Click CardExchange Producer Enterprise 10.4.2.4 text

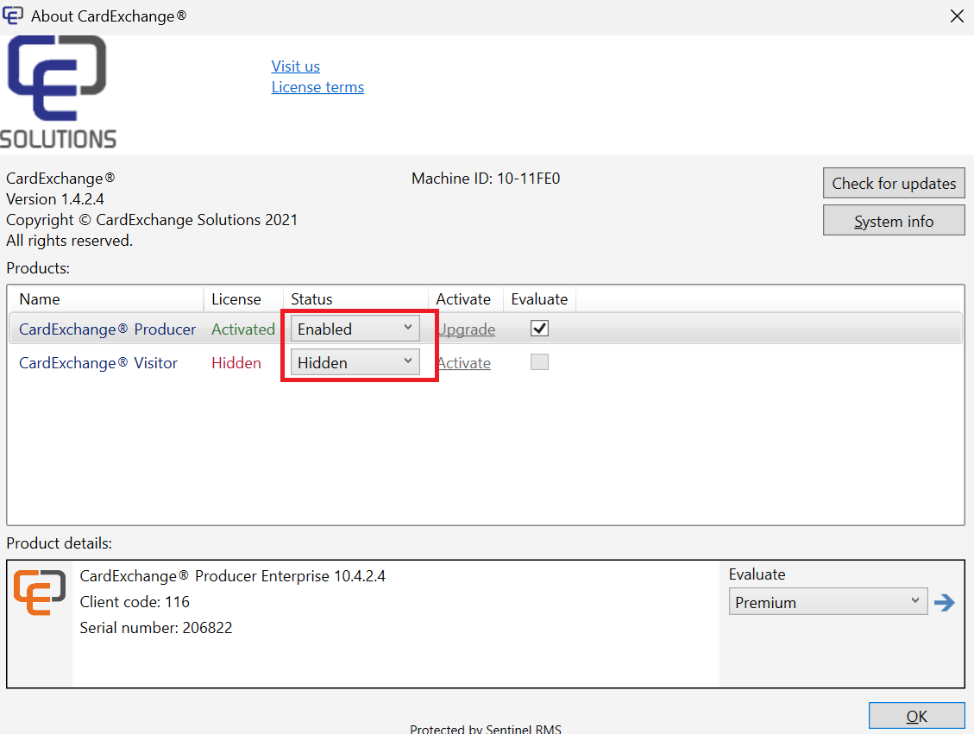tap(232, 576)
